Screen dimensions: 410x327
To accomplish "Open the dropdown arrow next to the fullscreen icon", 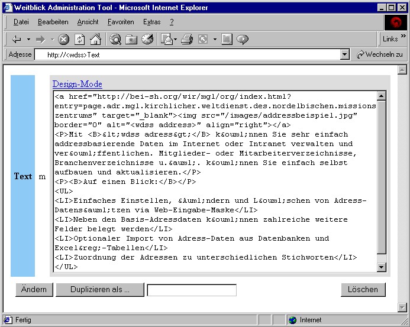I will (x=215, y=40).
